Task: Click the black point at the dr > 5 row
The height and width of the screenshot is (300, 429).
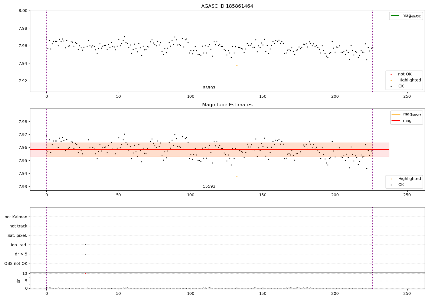Action: coord(85,254)
